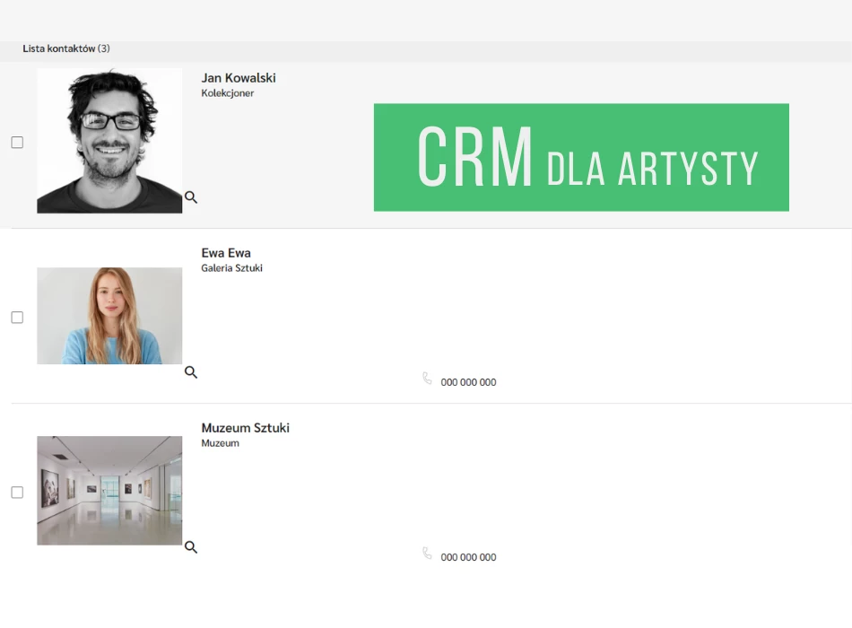The width and height of the screenshot is (852, 628).
Task: Zoom Ewa Ewa's photo with the magnifier icon
Action: point(190,372)
